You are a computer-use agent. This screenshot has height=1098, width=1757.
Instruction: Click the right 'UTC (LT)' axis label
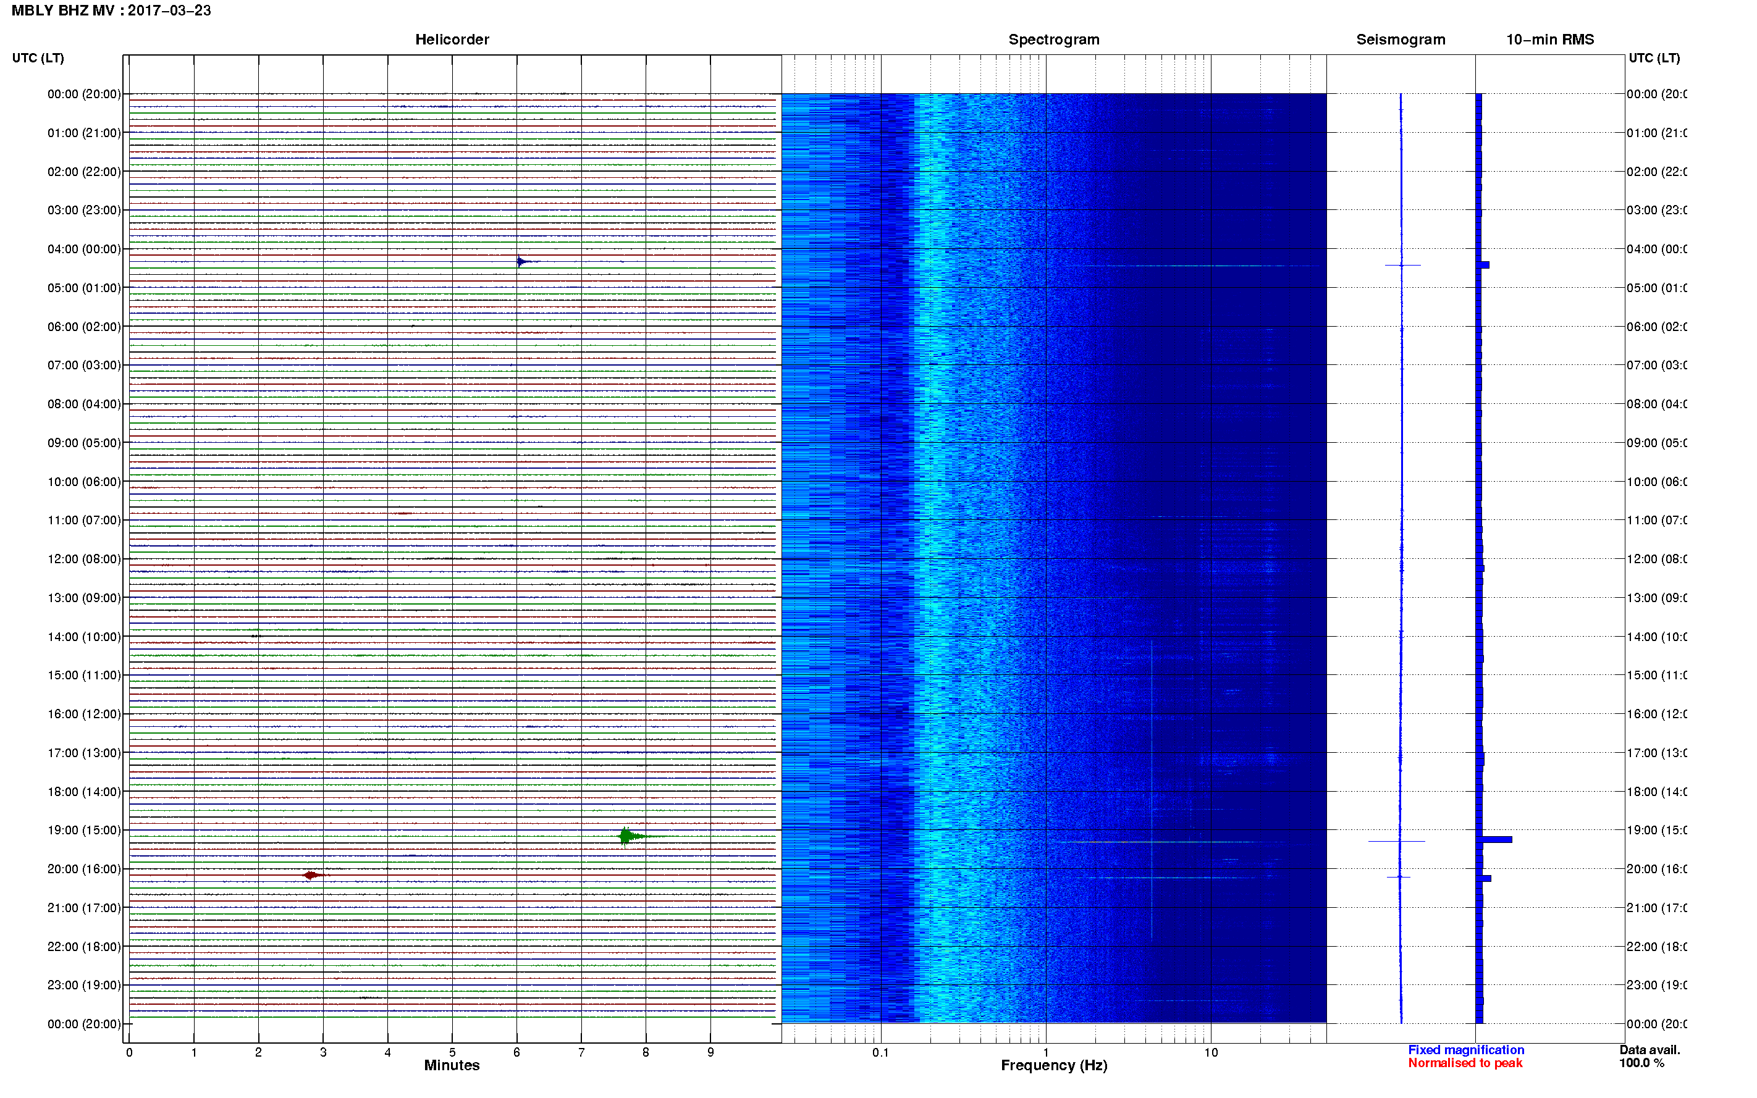pyautogui.click(x=1653, y=58)
